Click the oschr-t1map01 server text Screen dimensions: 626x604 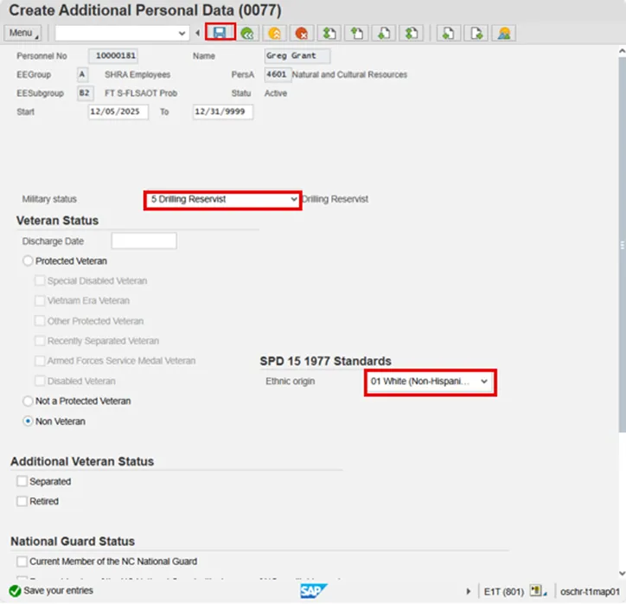(x=590, y=591)
